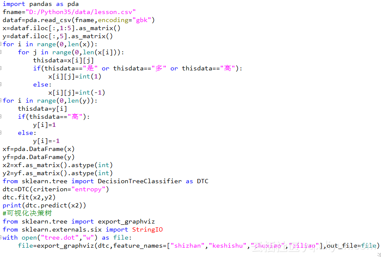Fold the if block checking thisdata=="是"
The width and height of the screenshot is (381, 257).
point(1,68)
